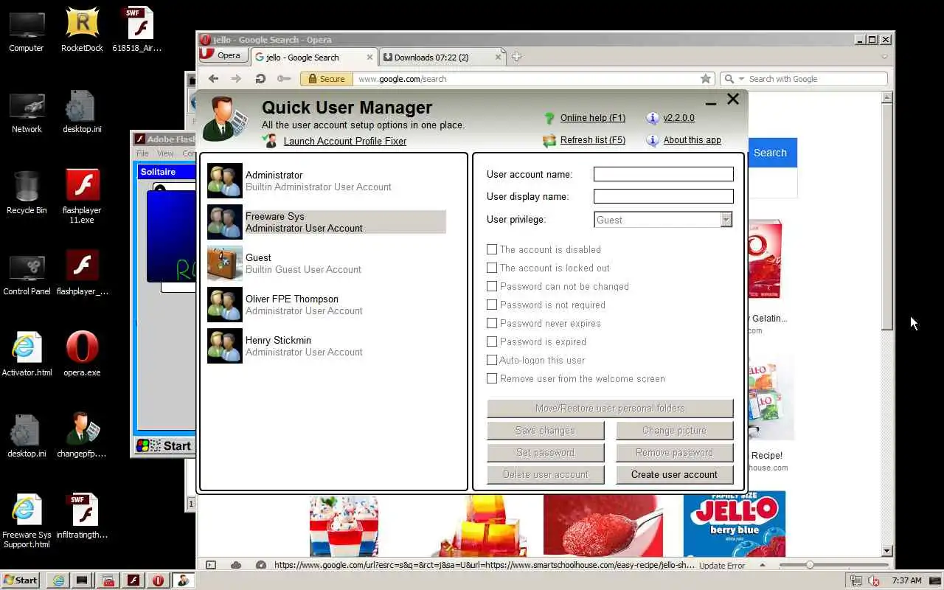944x590 pixels.
Task: Open the Opera main menu button
Action: click(222, 55)
